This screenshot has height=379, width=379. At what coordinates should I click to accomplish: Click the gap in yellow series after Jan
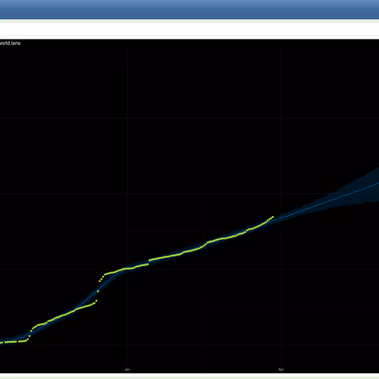pyautogui.click(x=149, y=262)
